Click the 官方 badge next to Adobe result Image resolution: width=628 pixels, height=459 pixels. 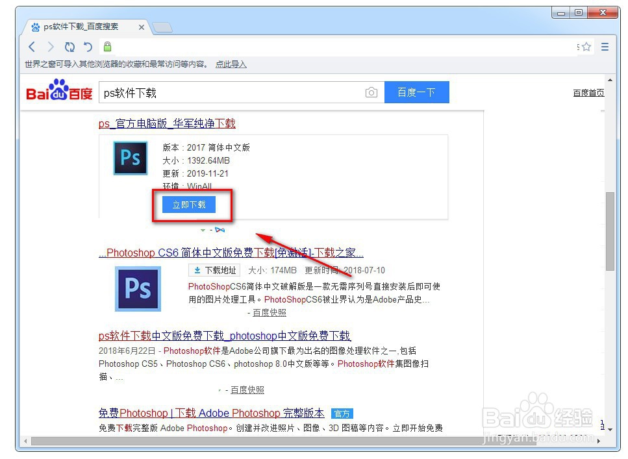pyautogui.click(x=342, y=414)
